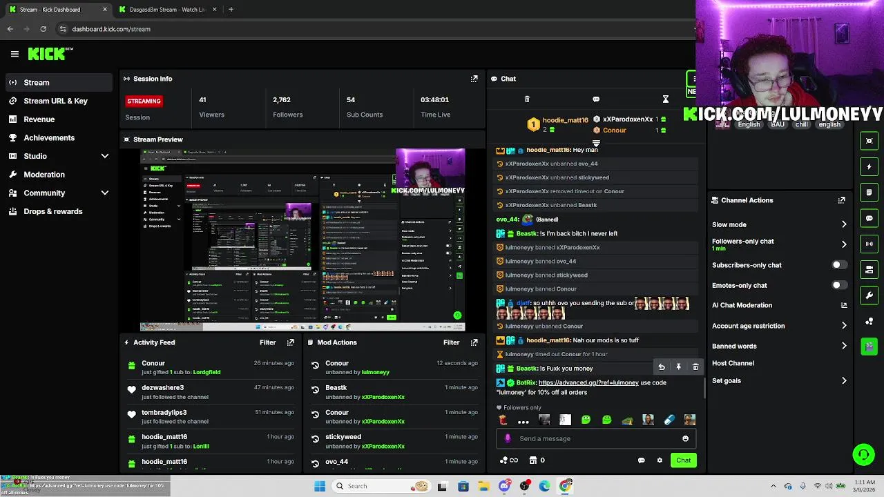Enable Emotes-only chat toggle
884x497 pixels.
pyautogui.click(x=839, y=285)
